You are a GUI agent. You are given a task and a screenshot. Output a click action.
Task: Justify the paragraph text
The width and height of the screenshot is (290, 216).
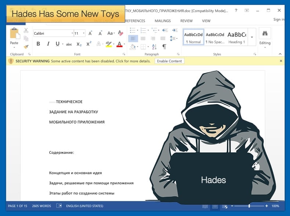pyautogui.click(x=163, y=38)
